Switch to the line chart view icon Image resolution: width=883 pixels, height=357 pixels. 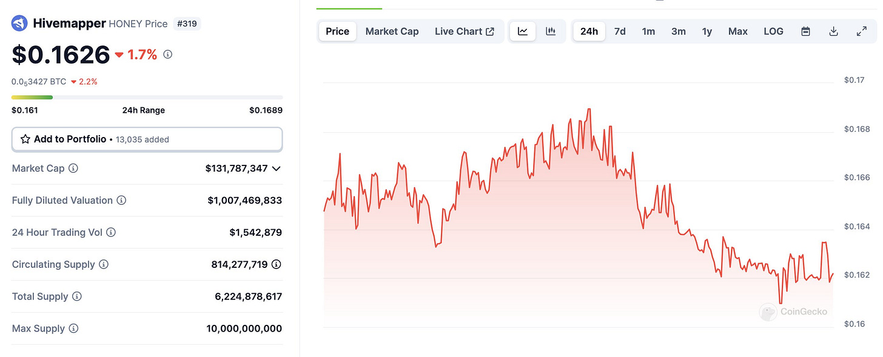pyautogui.click(x=523, y=32)
